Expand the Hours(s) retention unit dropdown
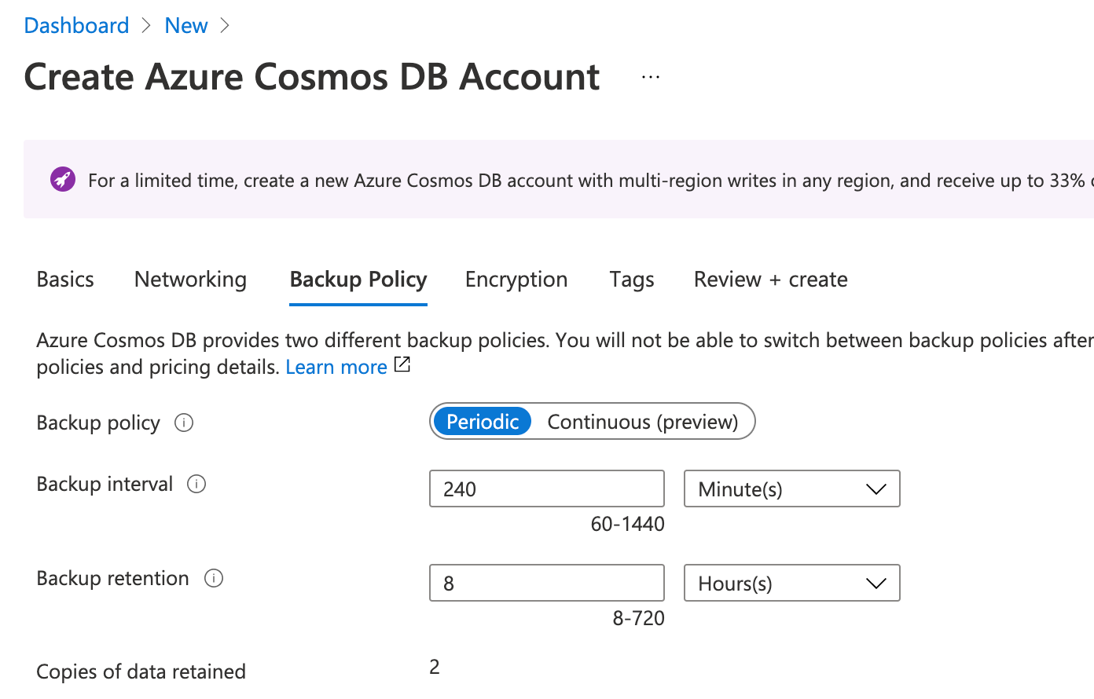This screenshot has width=1094, height=699. [x=791, y=584]
